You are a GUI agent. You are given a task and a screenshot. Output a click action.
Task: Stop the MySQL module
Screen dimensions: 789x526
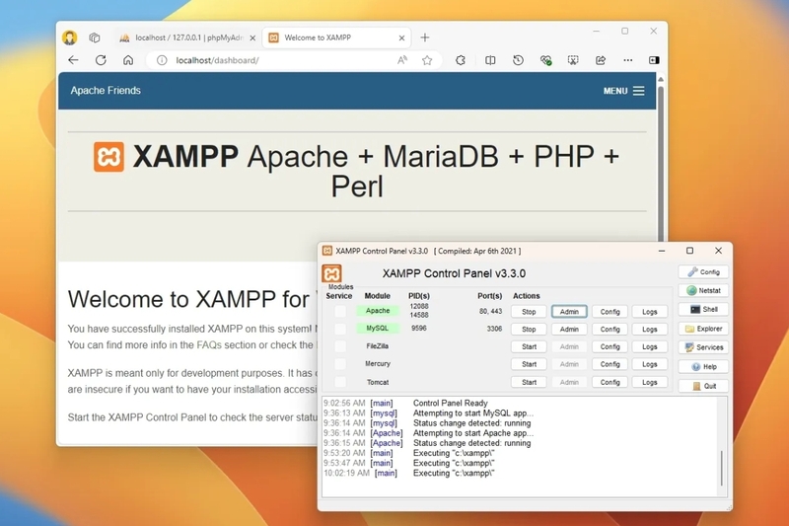click(x=529, y=330)
